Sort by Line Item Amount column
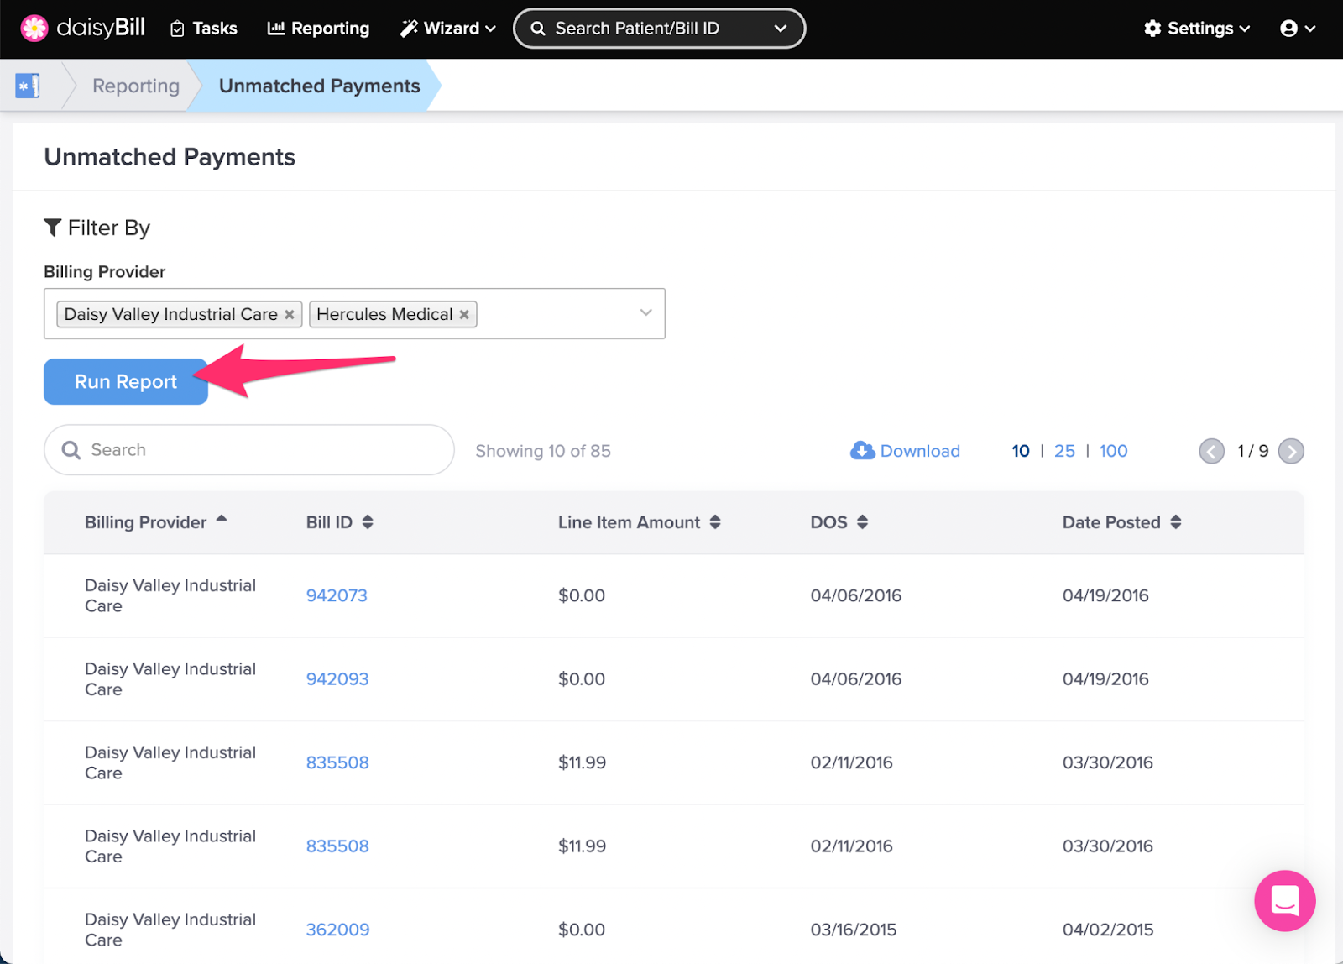Viewport: 1343px width, 964px height. point(640,522)
